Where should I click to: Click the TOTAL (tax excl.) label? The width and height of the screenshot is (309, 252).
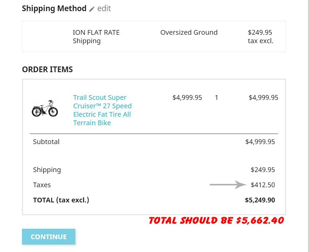click(61, 200)
